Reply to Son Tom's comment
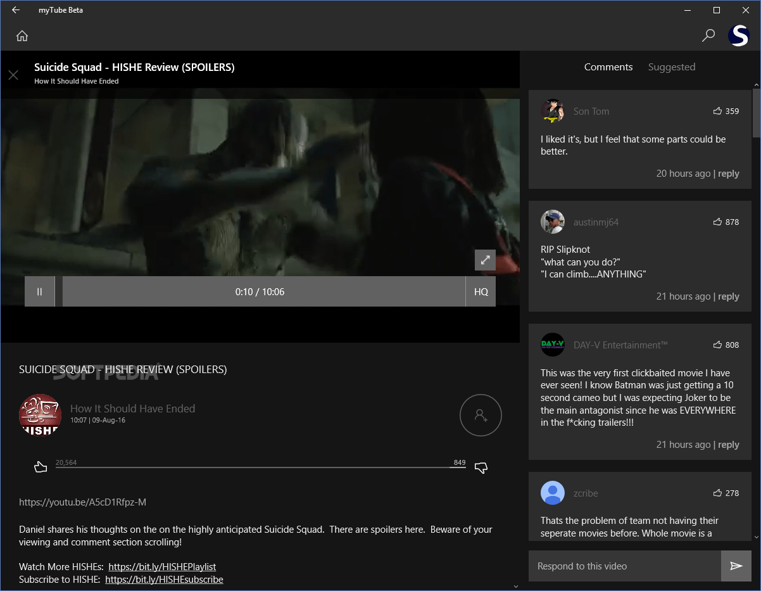The width and height of the screenshot is (761, 591). 728,173
